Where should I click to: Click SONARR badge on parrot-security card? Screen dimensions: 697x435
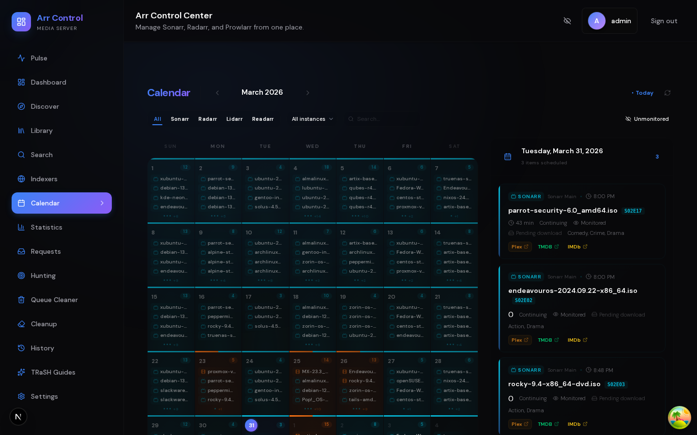pos(526,196)
